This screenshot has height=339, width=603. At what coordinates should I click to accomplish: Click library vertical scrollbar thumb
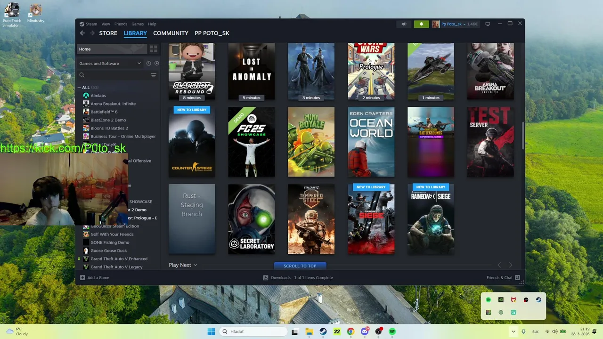[522, 136]
